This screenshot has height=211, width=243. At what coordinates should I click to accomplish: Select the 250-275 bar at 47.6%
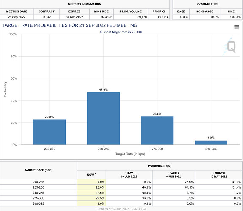click(x=104, y=119)
